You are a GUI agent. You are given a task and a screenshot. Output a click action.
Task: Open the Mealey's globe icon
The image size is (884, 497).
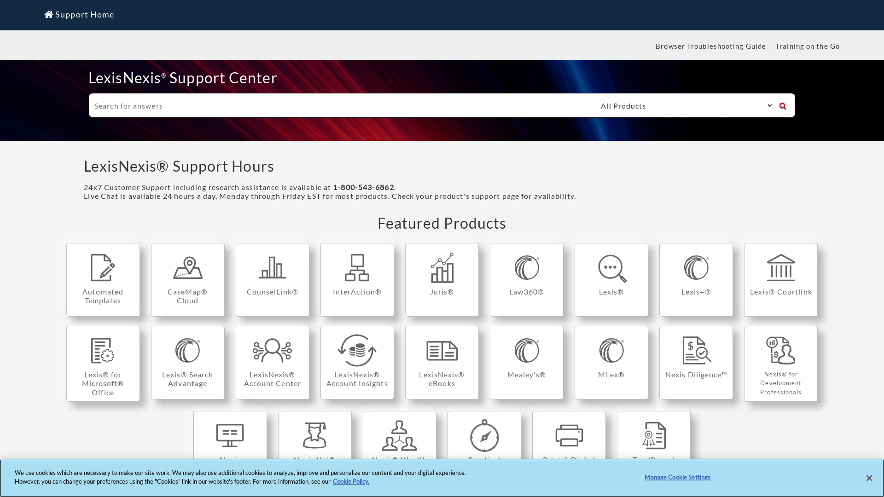(x=527, y=351)
